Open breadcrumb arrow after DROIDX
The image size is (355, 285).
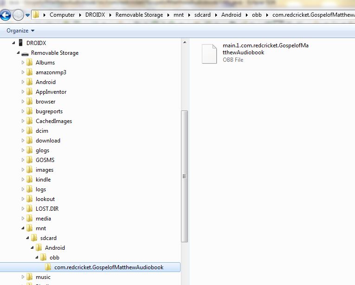pos(110,15)
